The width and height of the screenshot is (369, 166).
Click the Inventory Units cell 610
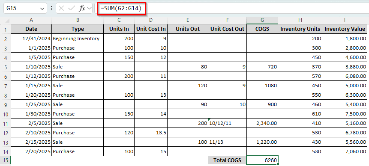pyautogui.click(x=300, y=114)
